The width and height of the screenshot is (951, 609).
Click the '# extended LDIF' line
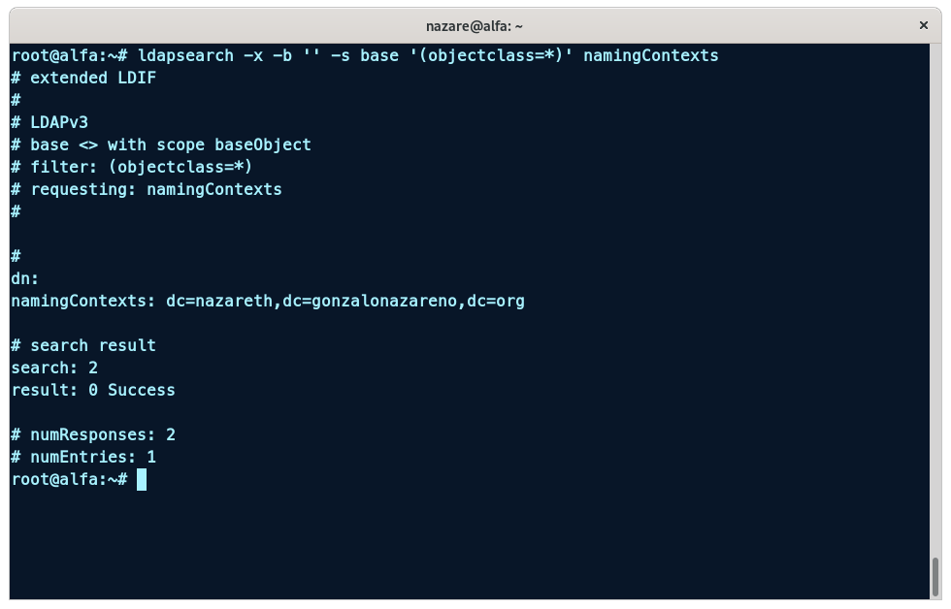83,78
